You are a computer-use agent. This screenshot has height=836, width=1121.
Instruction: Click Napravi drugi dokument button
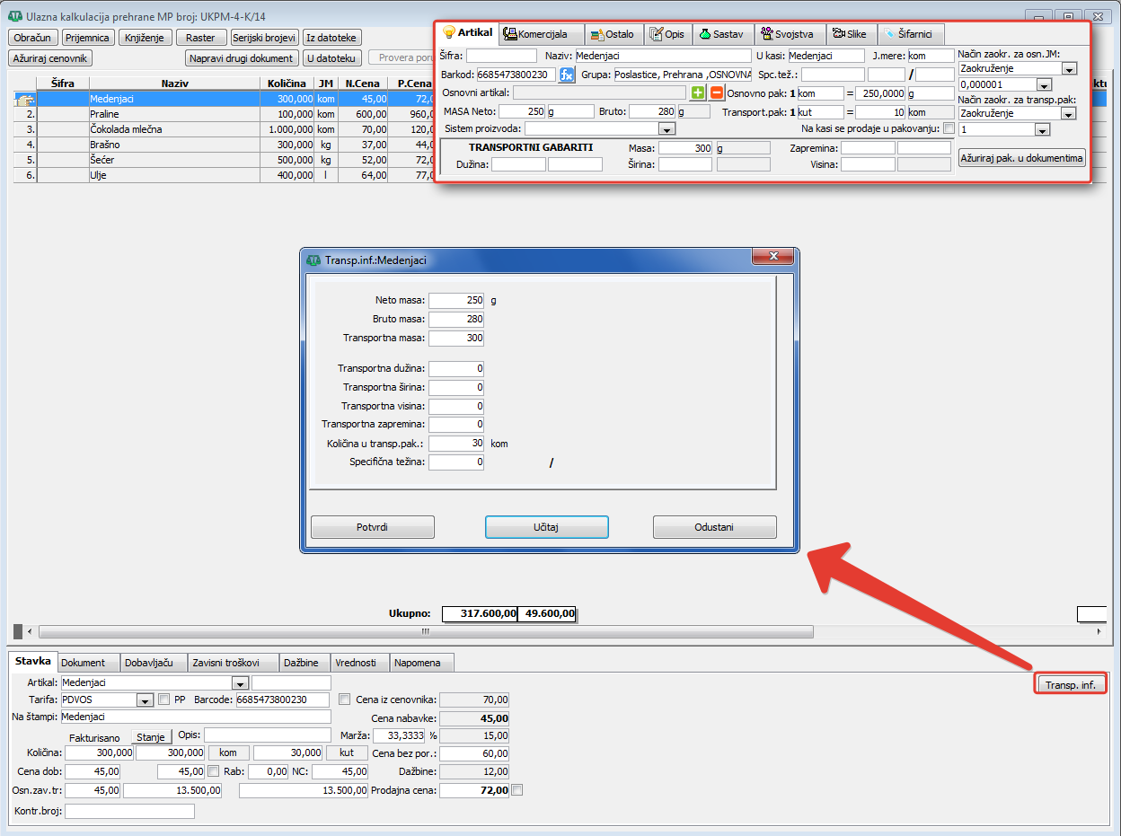[242, 58]
